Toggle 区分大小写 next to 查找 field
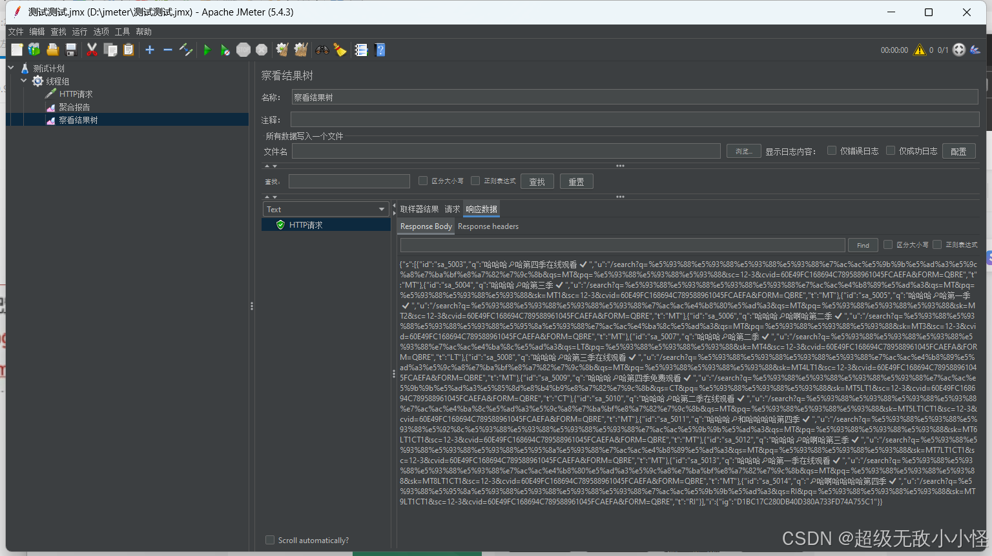The height and width of the screenshot is (556, 992). click(423, 181)
